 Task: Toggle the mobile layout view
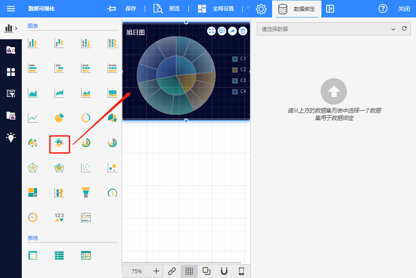click(x=241, y=271)
